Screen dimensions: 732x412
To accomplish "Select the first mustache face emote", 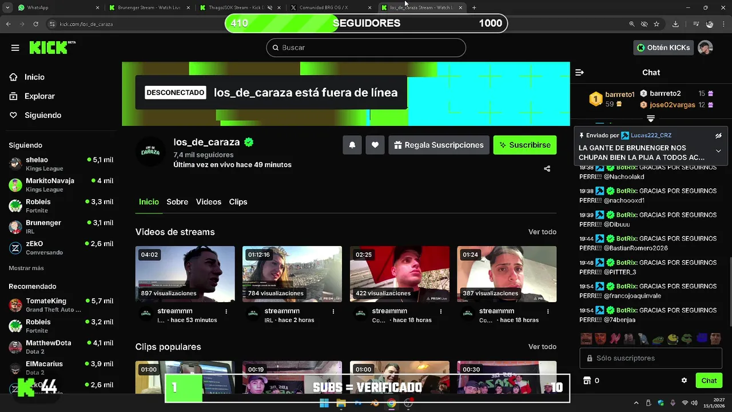I will 586,339.
